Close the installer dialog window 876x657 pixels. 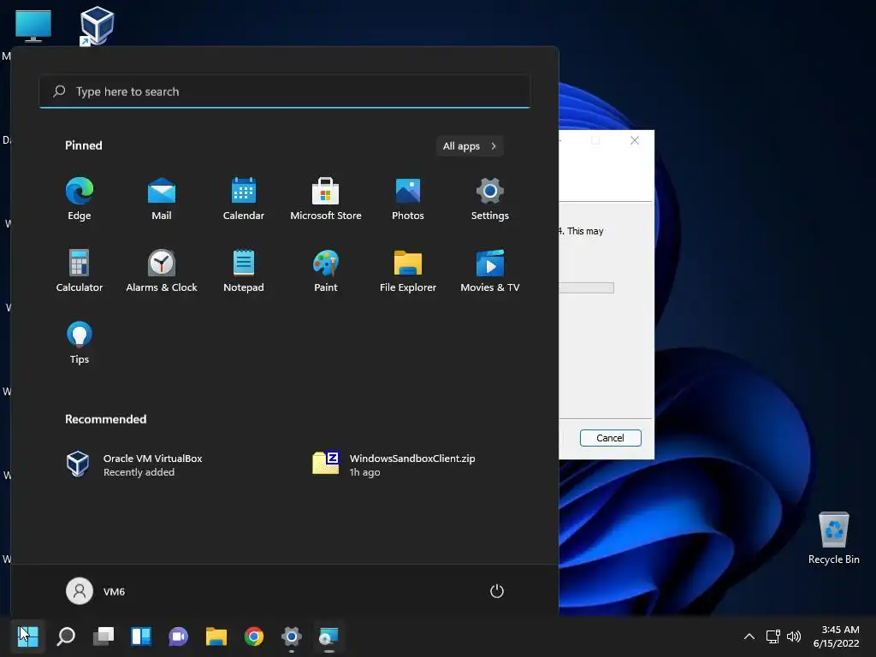click(x=635, y=140)
